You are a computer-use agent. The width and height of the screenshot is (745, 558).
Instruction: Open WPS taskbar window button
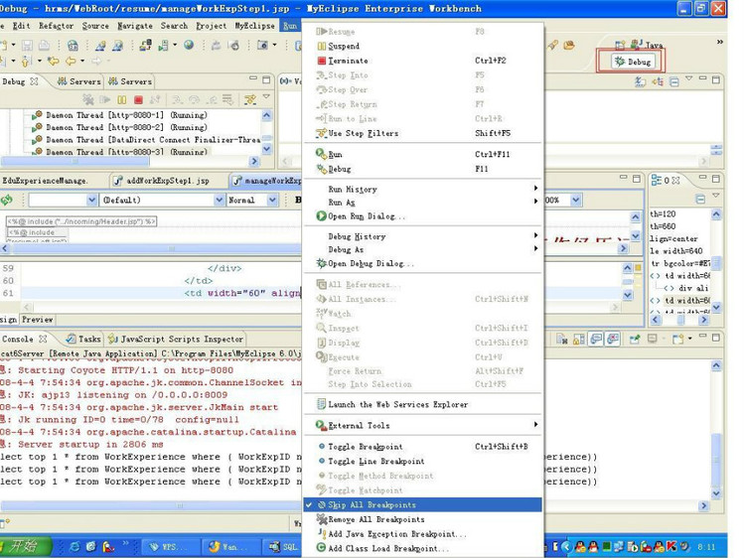coord(170,547)
